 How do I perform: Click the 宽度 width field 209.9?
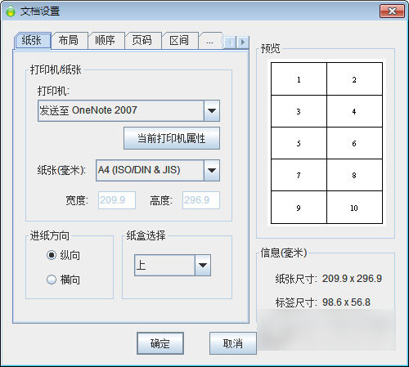[x=117, y=200]
